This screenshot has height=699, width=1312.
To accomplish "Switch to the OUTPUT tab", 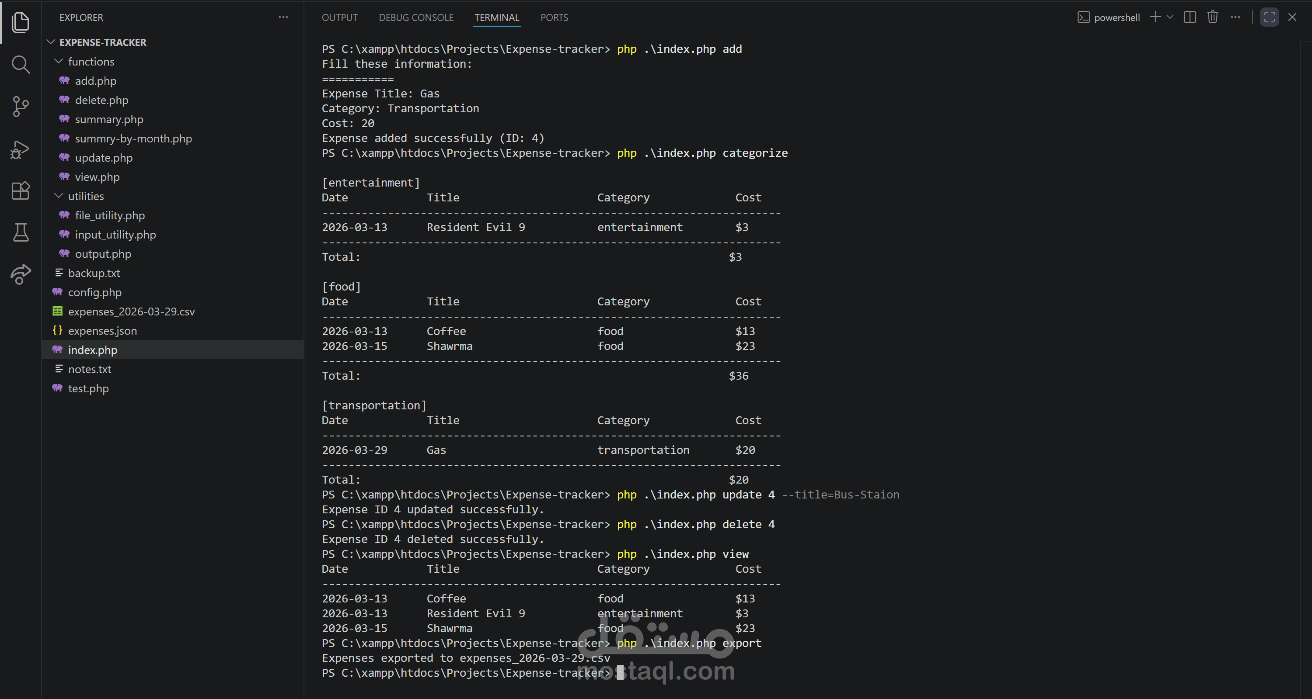I will [x=340, y=17].
